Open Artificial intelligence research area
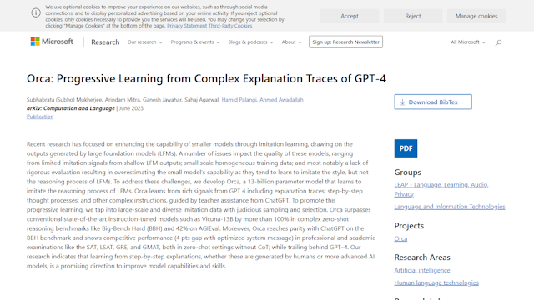This screenshot has width=534, height=300. click(x=422, y=270)
